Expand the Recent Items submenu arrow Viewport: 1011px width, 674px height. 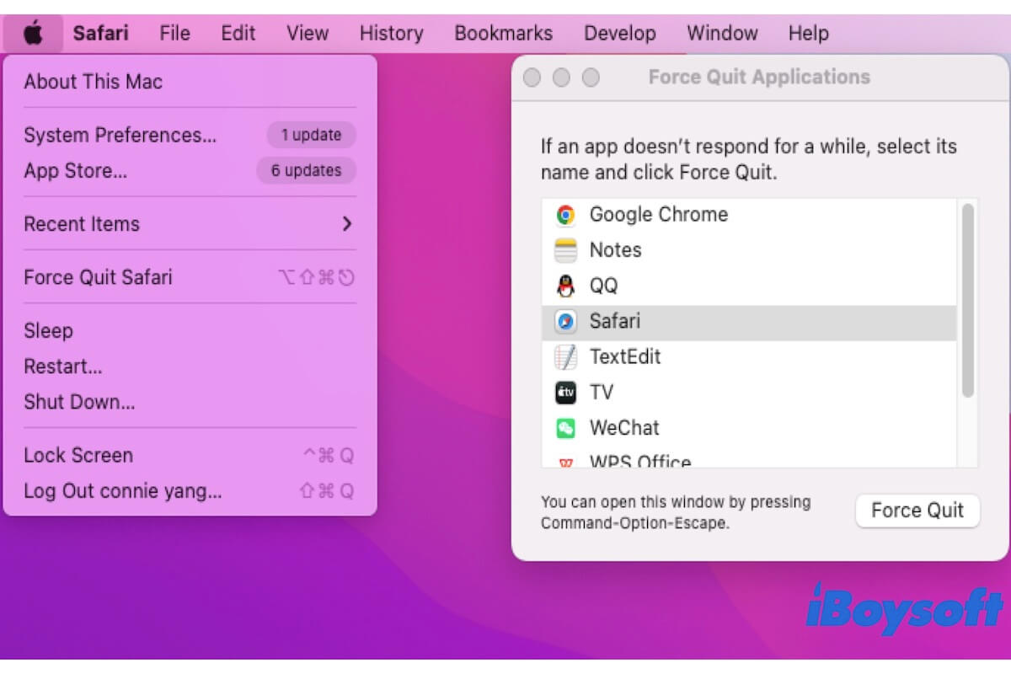coord(346,224)
